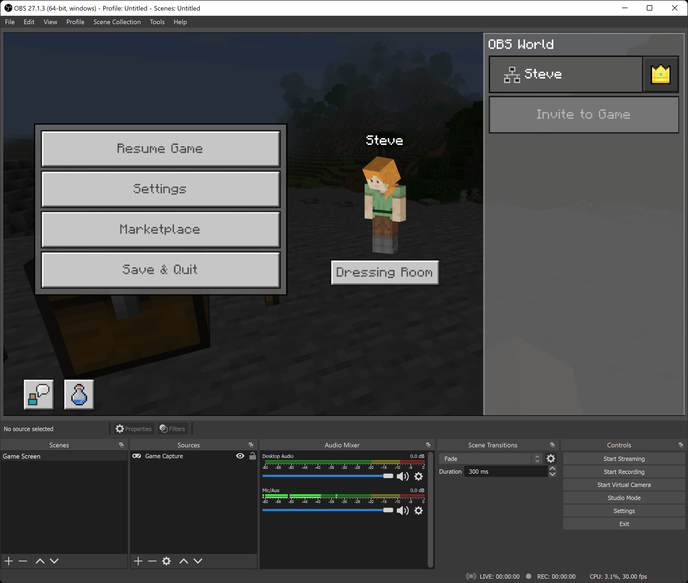
Task: Click the Desktop Audio settings gear icon
Action: [x=420, y=477]
